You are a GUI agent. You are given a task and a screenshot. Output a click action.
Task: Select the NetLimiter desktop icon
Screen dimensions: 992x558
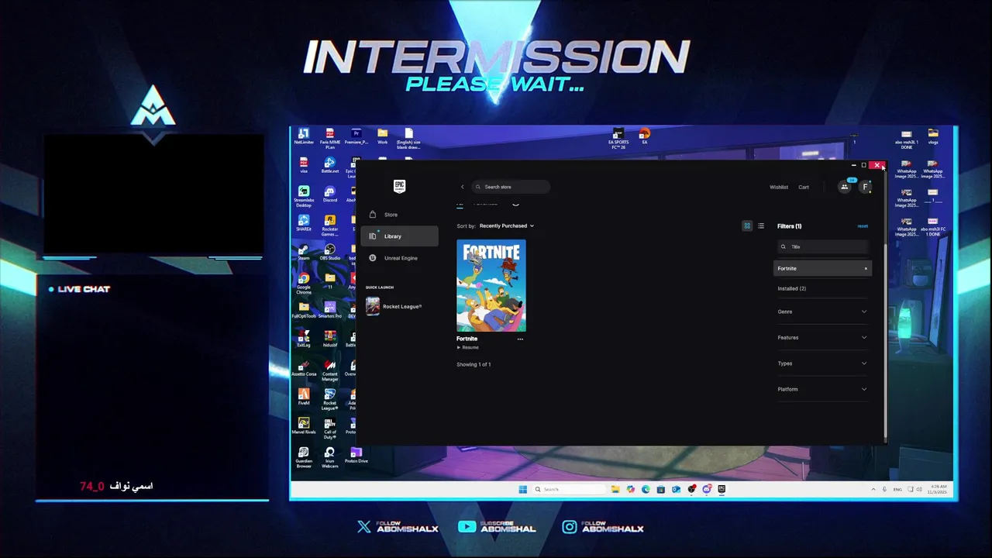[x=304, y=137]
